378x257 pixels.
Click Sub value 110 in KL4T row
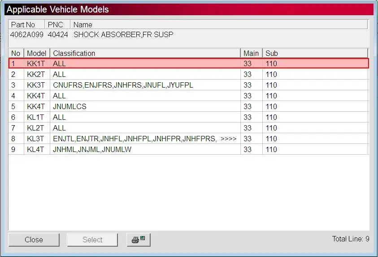click(271, 149)
